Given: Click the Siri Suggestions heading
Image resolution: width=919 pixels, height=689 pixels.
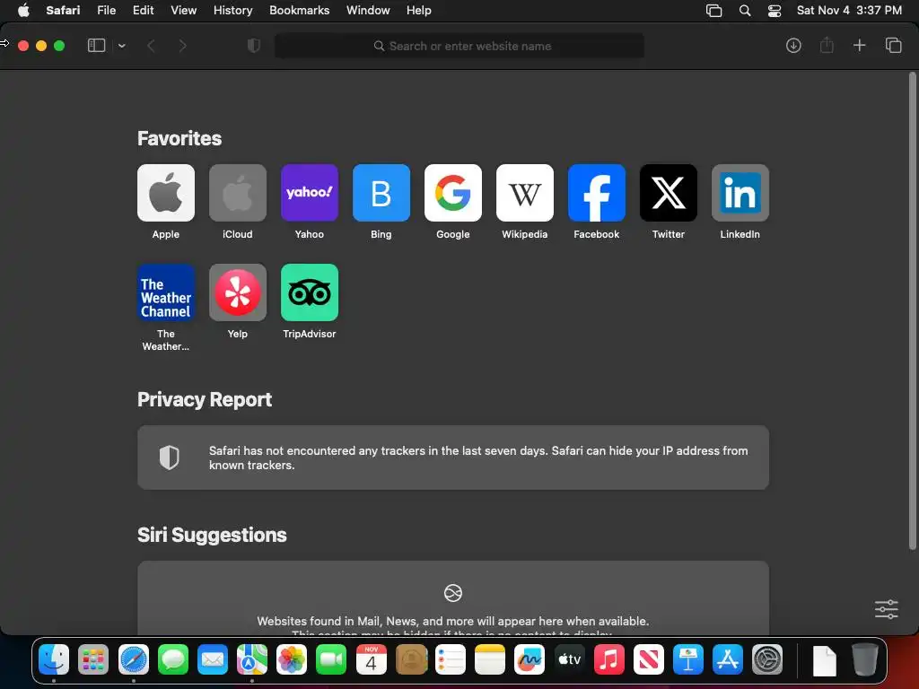Looking at the screenshot, I should 212,535.
